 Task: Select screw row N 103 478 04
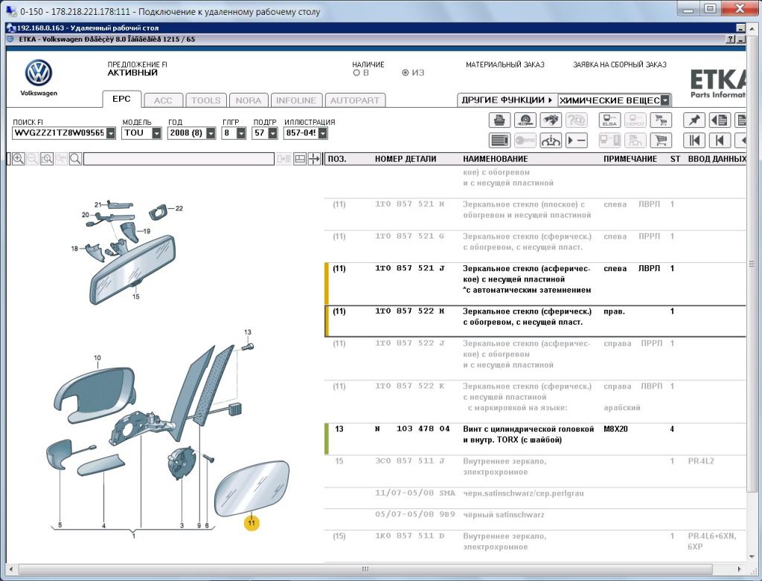535,438
